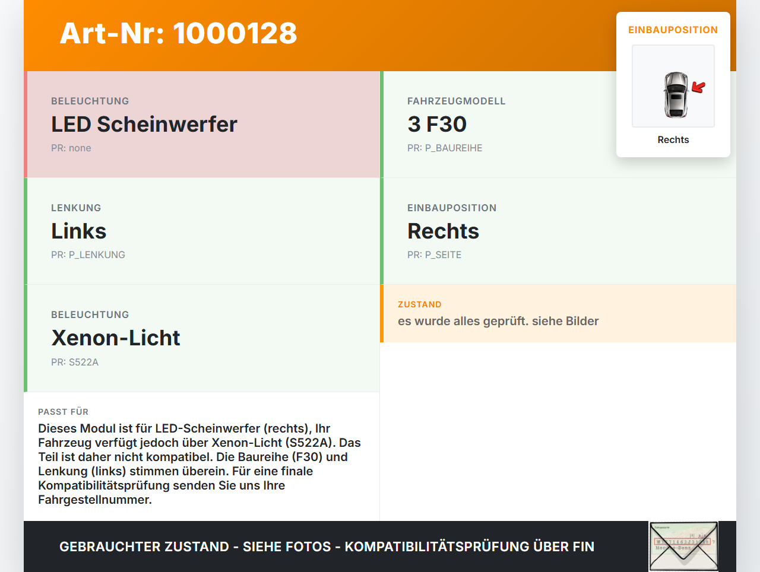This screenshot has width=760, height=572.
Task: Expand the Zustand note panel
Action: (558, 313)
